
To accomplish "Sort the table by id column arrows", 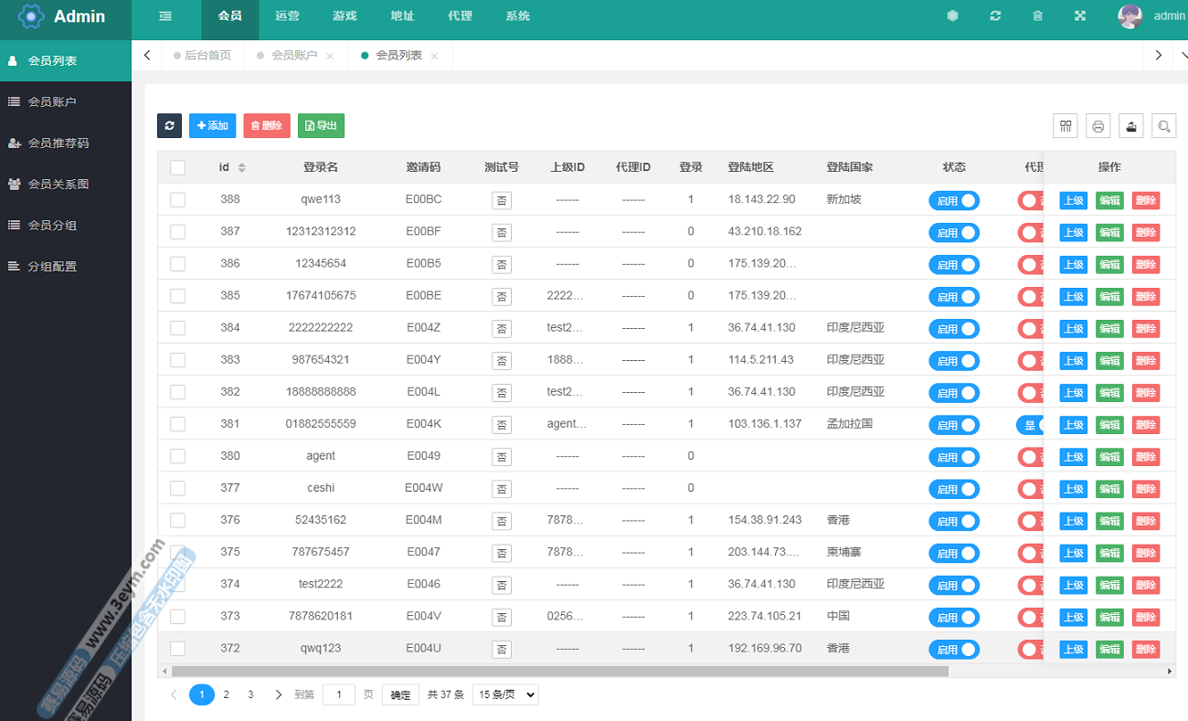I will click(242, 167).
